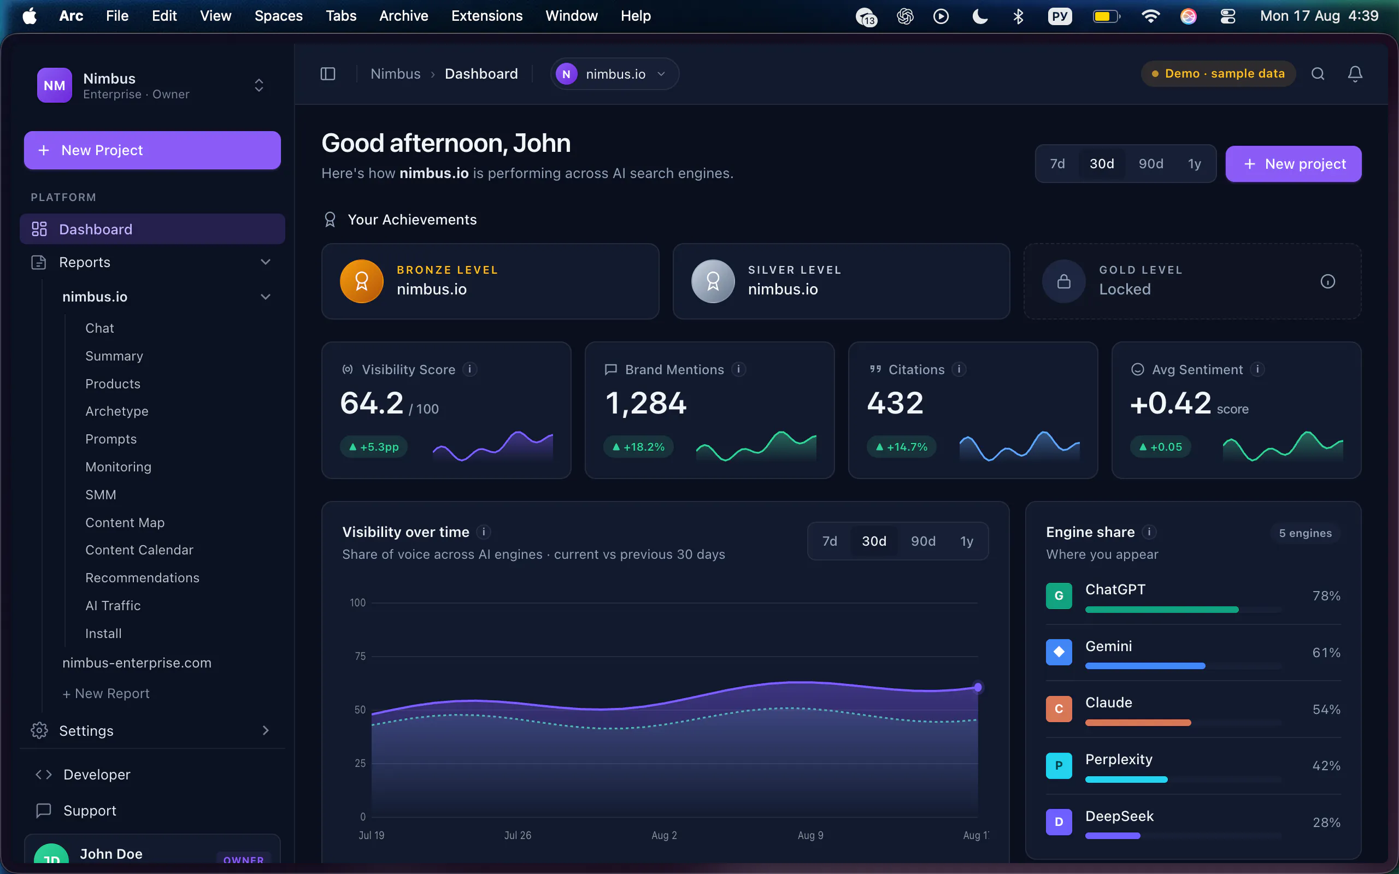Select 1y range in header

(1195, 163)
